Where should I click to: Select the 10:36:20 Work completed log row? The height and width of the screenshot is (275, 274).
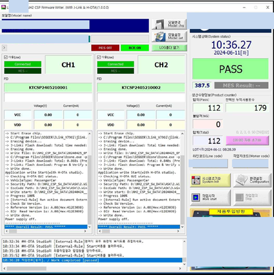(x=92, y=260)
